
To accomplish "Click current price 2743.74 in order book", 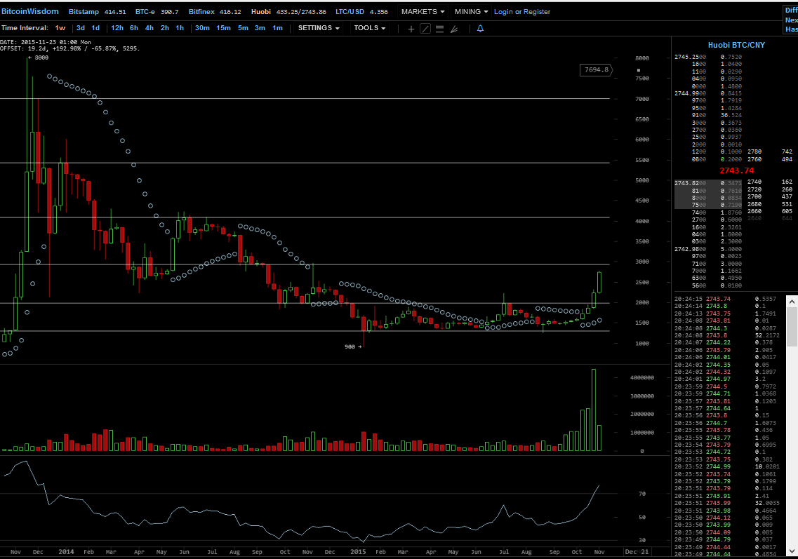I will pos(736,170).
